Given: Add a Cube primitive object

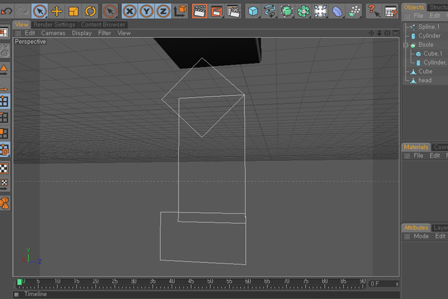Looking at the screenshot, I should (x=253, y=11).
